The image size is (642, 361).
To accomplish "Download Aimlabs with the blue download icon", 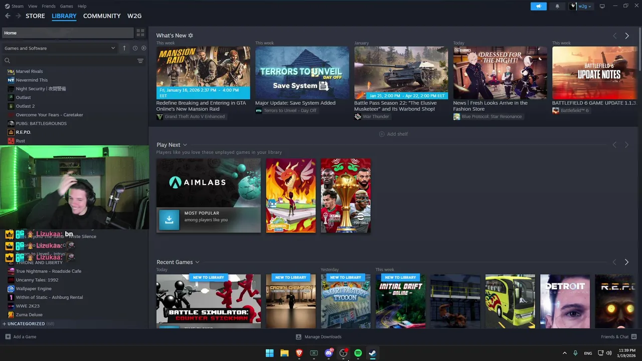I will point(169,220).
